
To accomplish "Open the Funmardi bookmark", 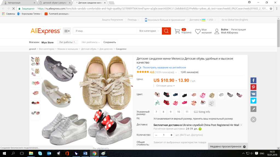I will 57,14.
